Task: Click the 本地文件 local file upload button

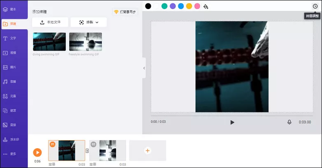Action: click(x=50, y=22)
